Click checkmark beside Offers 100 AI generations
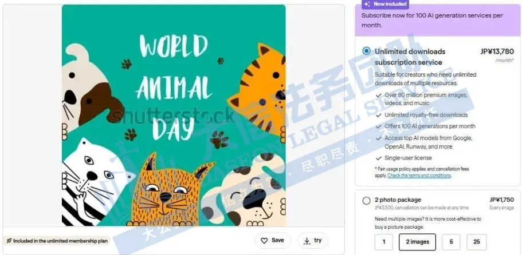522x255 pixels. [379, 126]
